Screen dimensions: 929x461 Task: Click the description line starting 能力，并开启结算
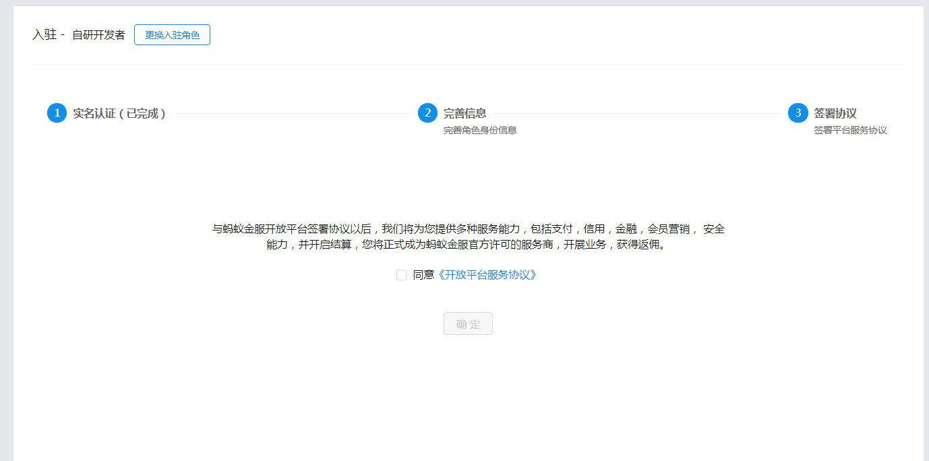click(x=468, y=245)
